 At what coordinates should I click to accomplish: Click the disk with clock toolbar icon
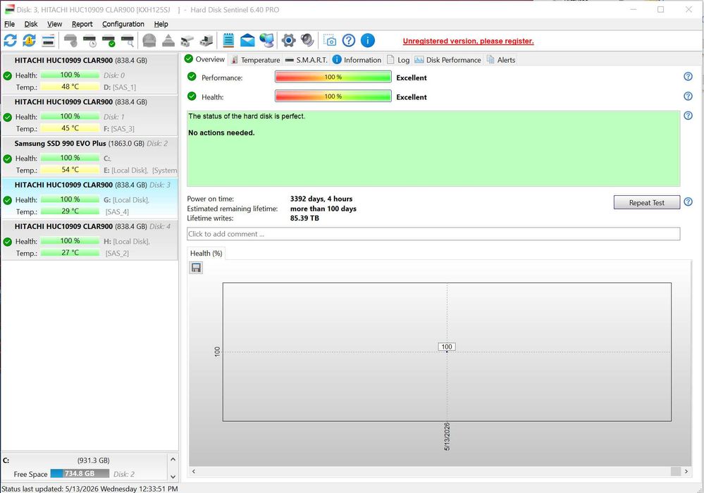tap(89, 40)
